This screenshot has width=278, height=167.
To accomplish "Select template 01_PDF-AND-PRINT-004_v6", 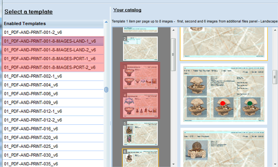I will point(53,85).
